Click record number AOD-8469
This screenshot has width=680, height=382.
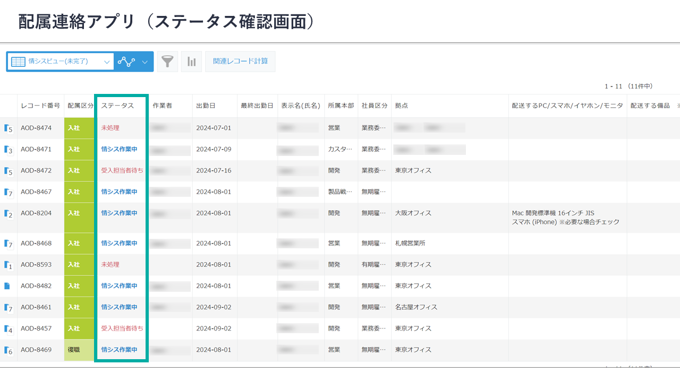[x=36, y=350]
